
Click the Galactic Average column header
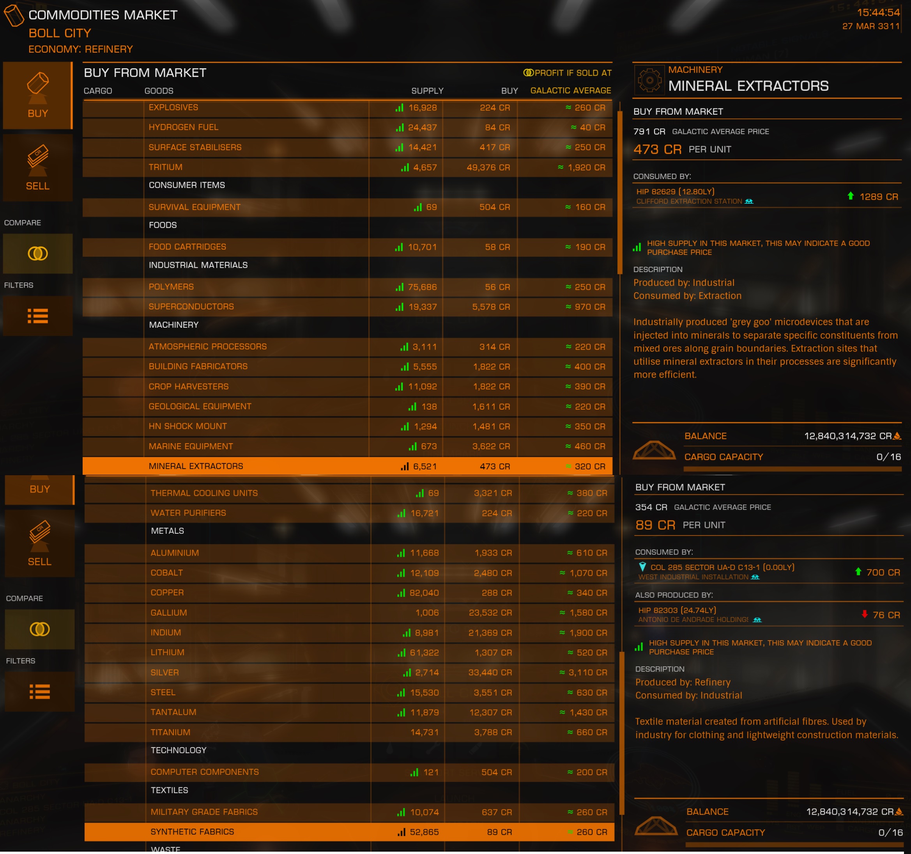571,91
